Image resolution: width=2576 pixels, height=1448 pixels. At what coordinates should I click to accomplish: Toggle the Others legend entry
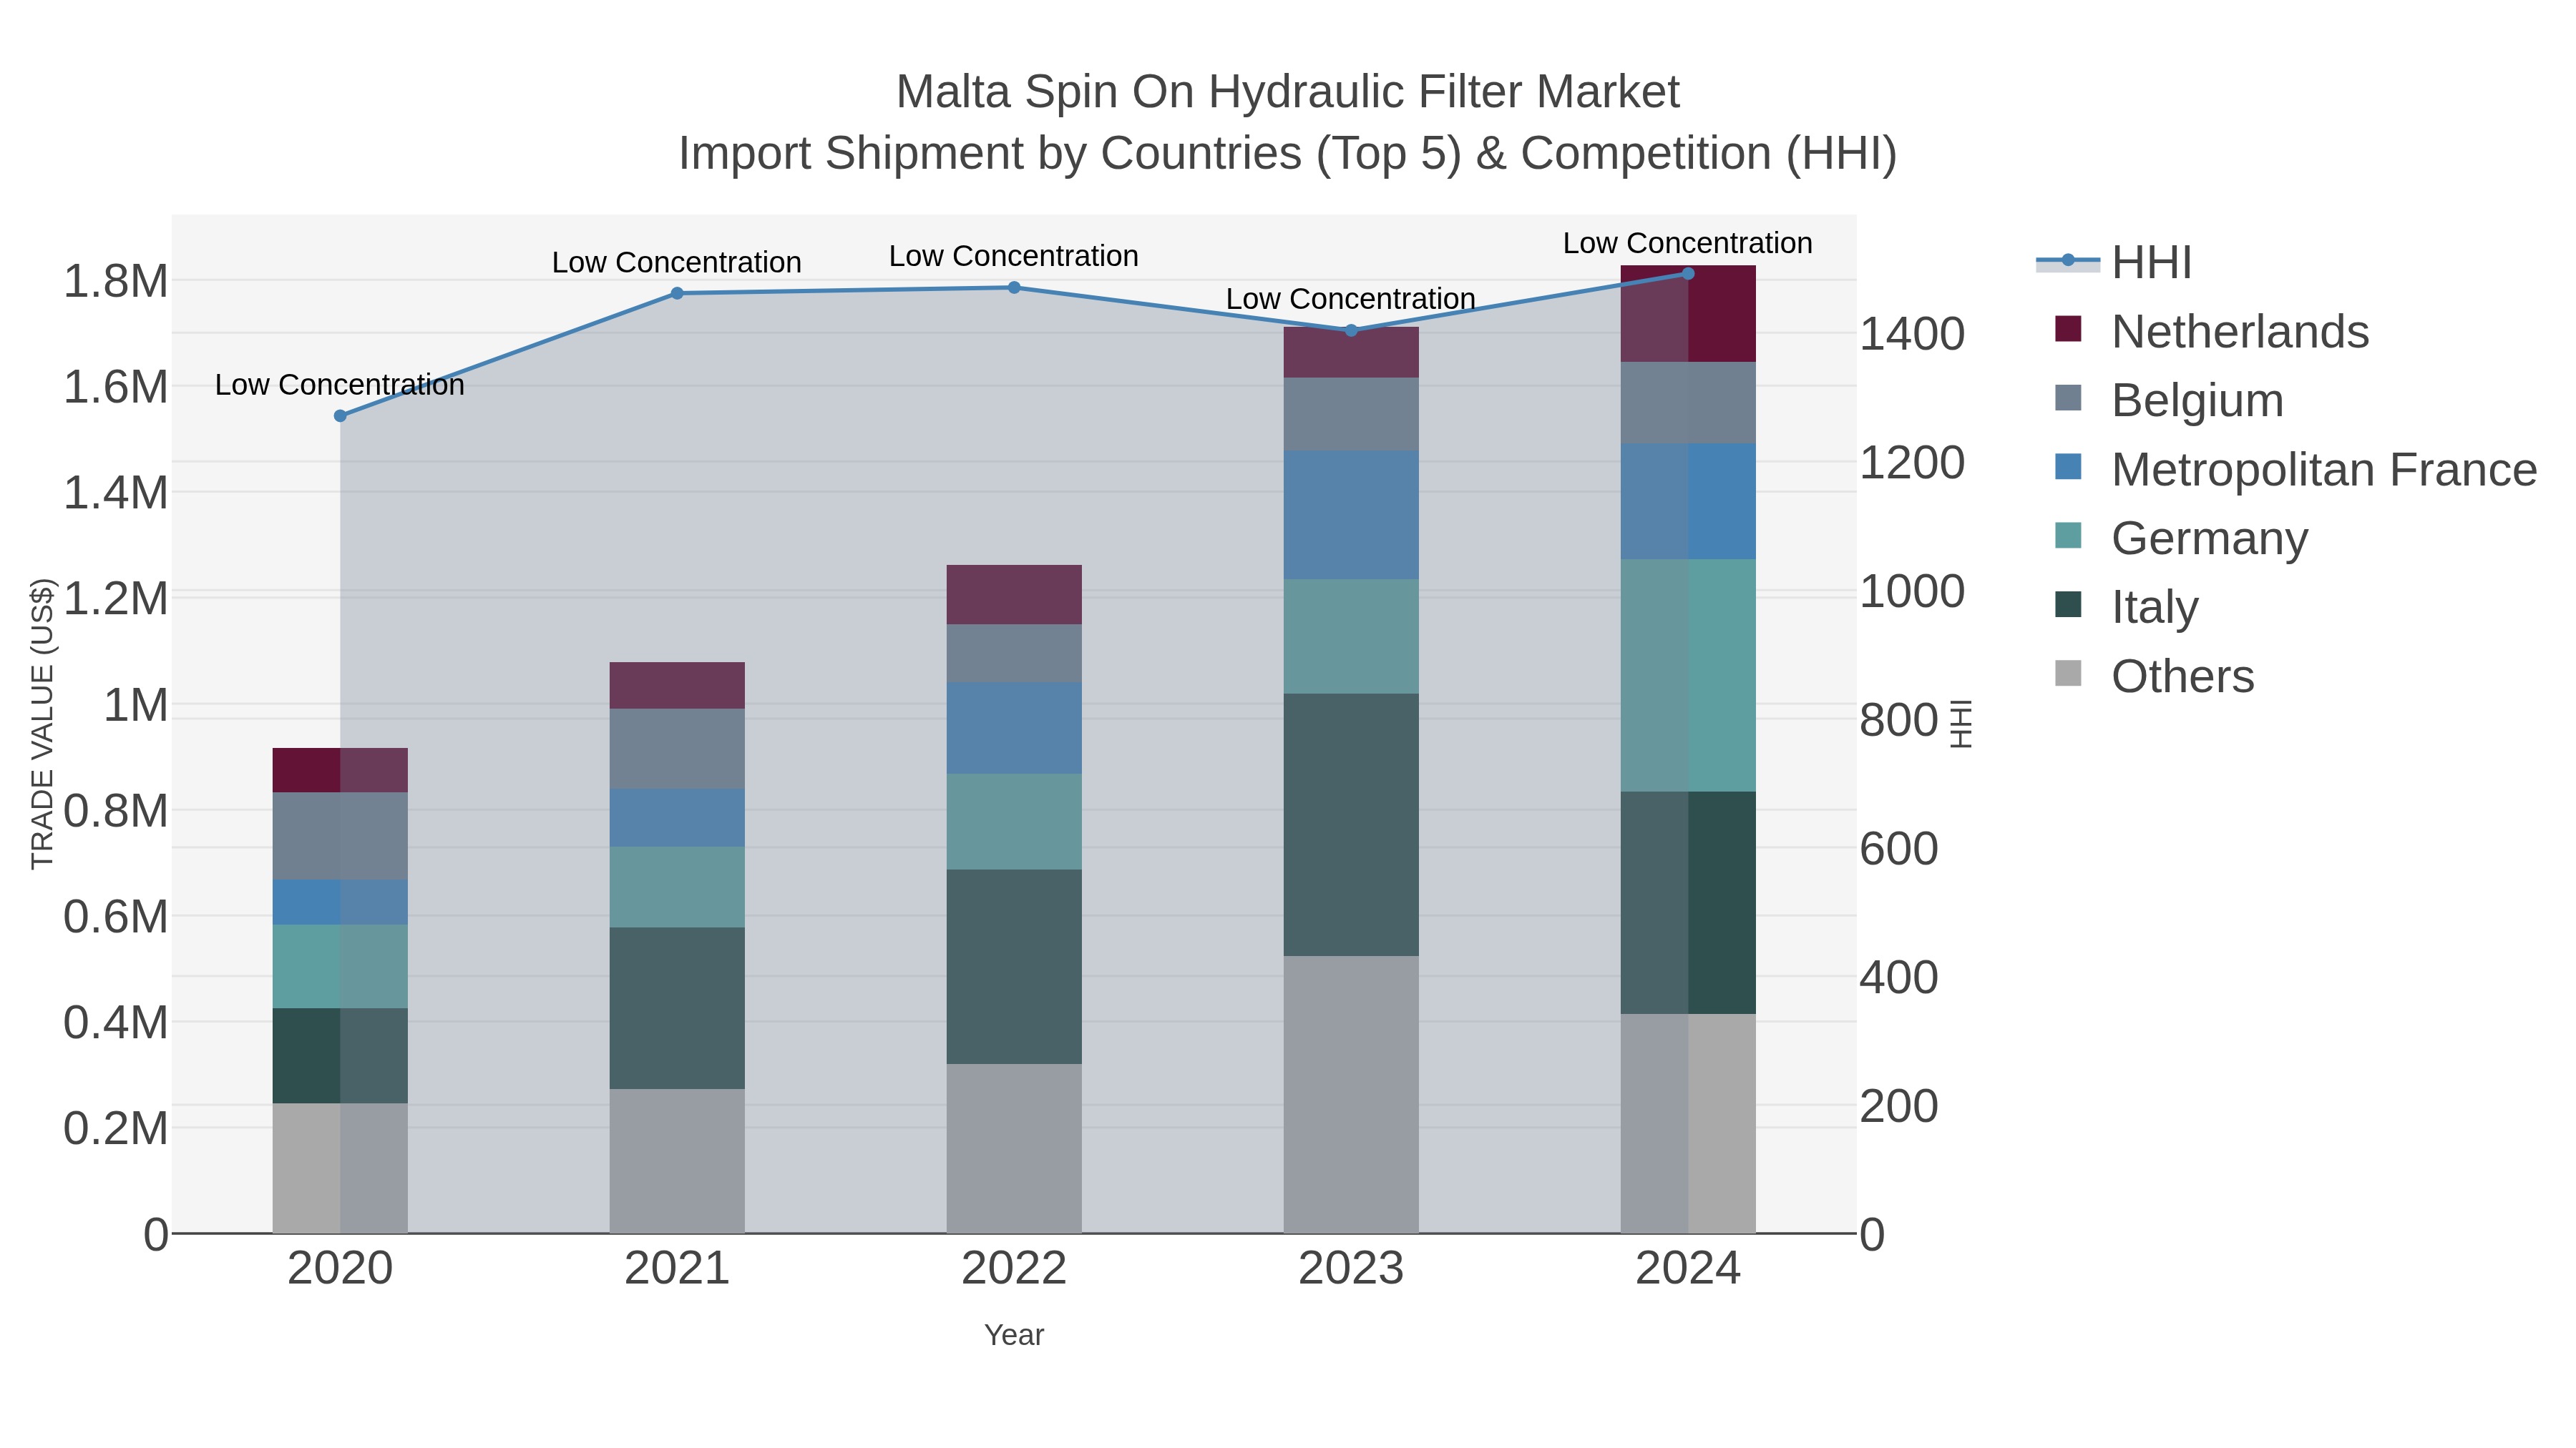pyautogui.click(x=2154, y=676)
